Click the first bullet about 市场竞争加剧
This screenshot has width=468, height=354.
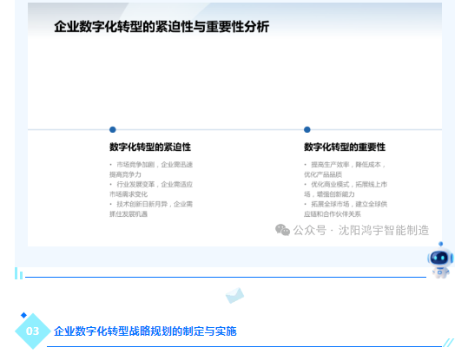point(151,169)
